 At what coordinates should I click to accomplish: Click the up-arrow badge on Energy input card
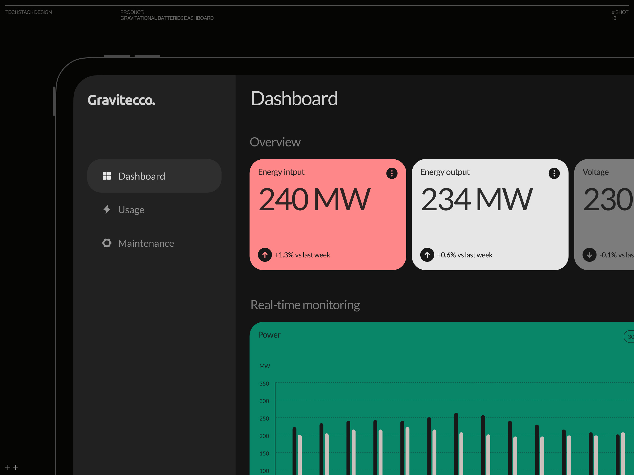click(x=265, y=255)
